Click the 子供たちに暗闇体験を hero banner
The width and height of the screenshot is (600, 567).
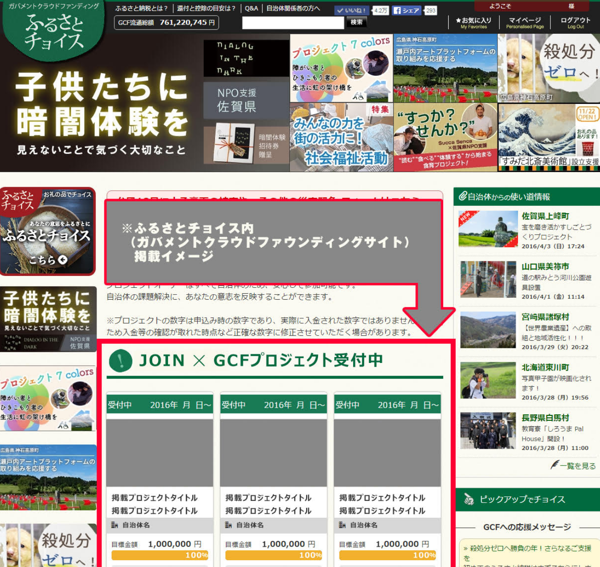tap(101, 114)
